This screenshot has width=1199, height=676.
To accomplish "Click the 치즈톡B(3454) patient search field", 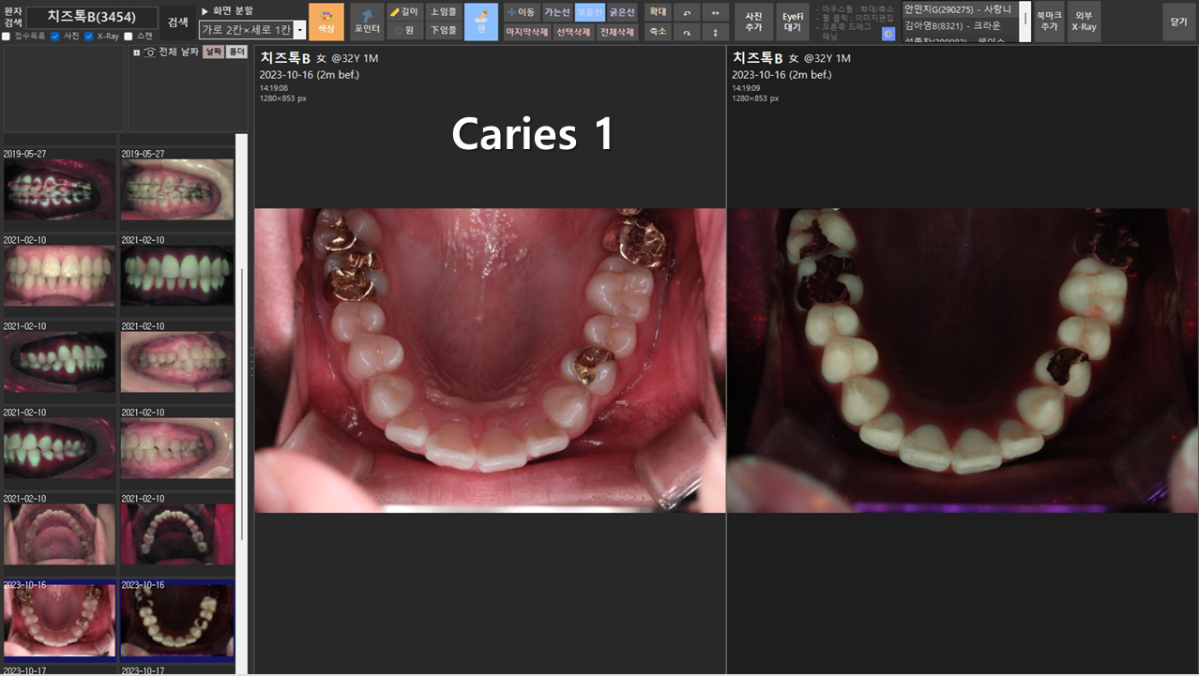I will pos(92,17).
